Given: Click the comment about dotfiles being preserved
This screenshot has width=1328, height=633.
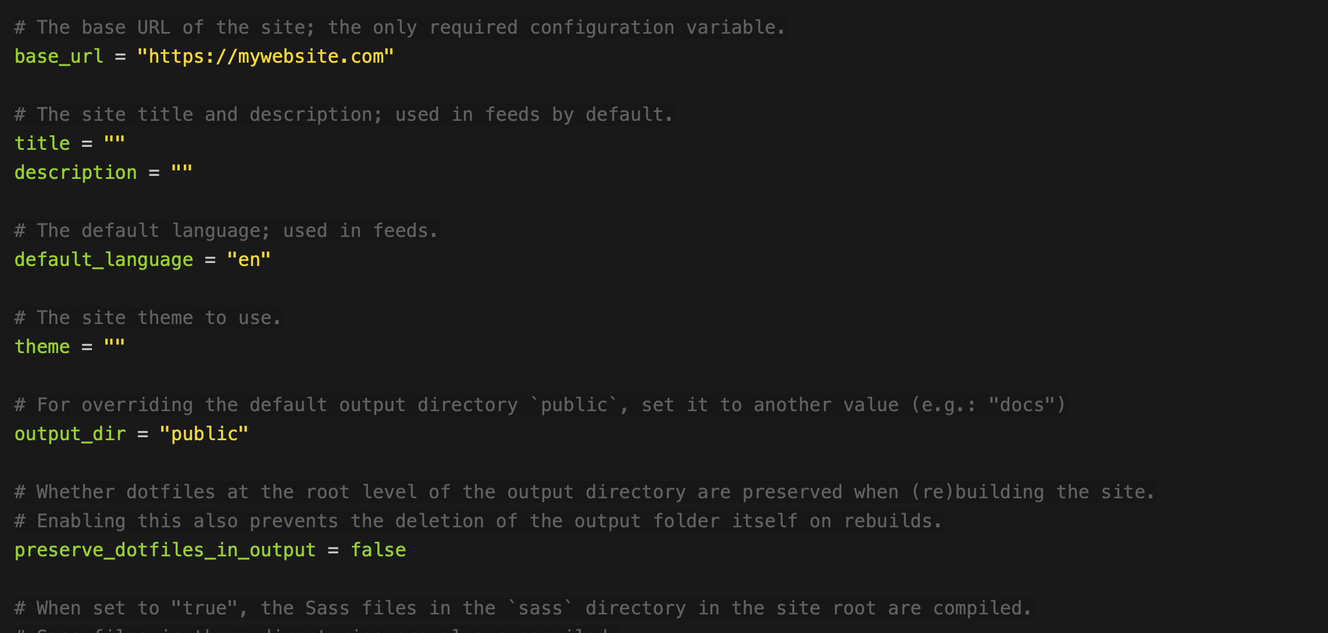Looking at the screenshot, I should pos(585,492).
